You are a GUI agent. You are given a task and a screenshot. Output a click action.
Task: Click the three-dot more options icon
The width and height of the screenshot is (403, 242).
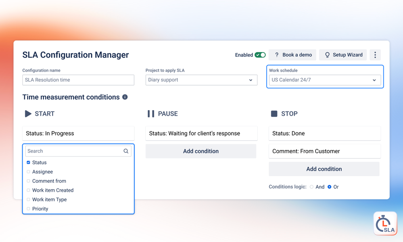coord(375,55)
